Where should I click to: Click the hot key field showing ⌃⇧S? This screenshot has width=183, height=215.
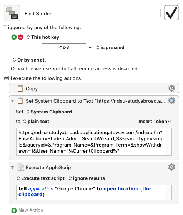64,47
